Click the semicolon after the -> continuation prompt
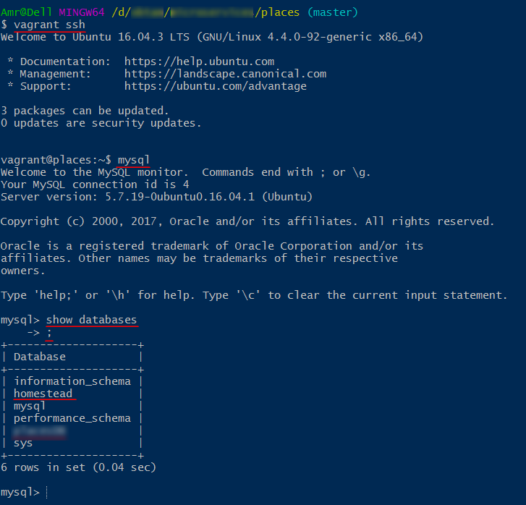 pos(49,333)
